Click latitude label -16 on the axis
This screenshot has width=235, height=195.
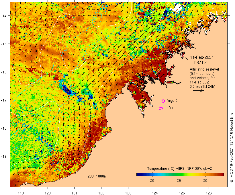3,72
